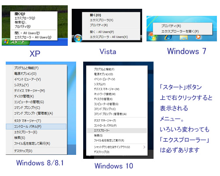Open the folder icon on Windows 7 taskbar

tap(183, 37)
